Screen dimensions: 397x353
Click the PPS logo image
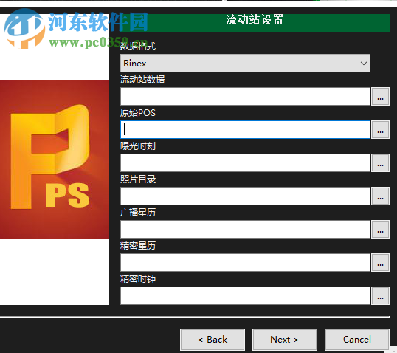[55, 160]
